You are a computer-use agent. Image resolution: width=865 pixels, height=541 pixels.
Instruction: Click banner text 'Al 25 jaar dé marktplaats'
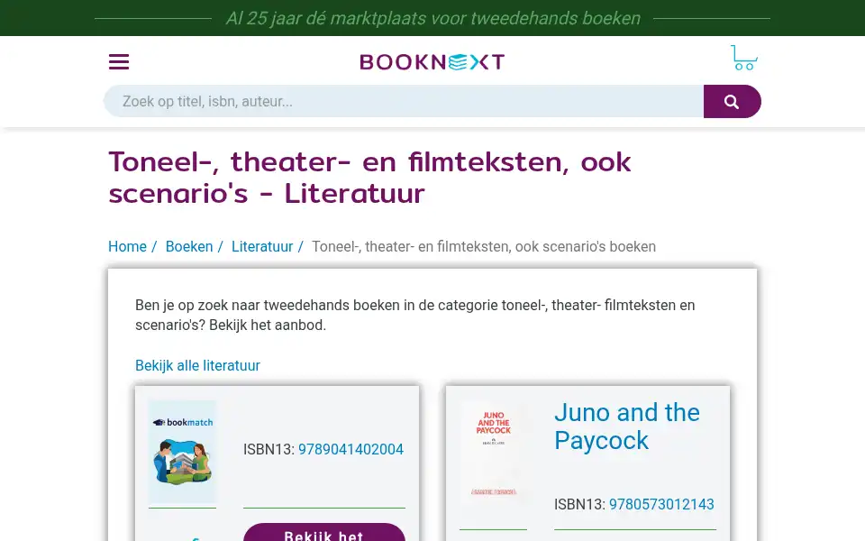432,18
